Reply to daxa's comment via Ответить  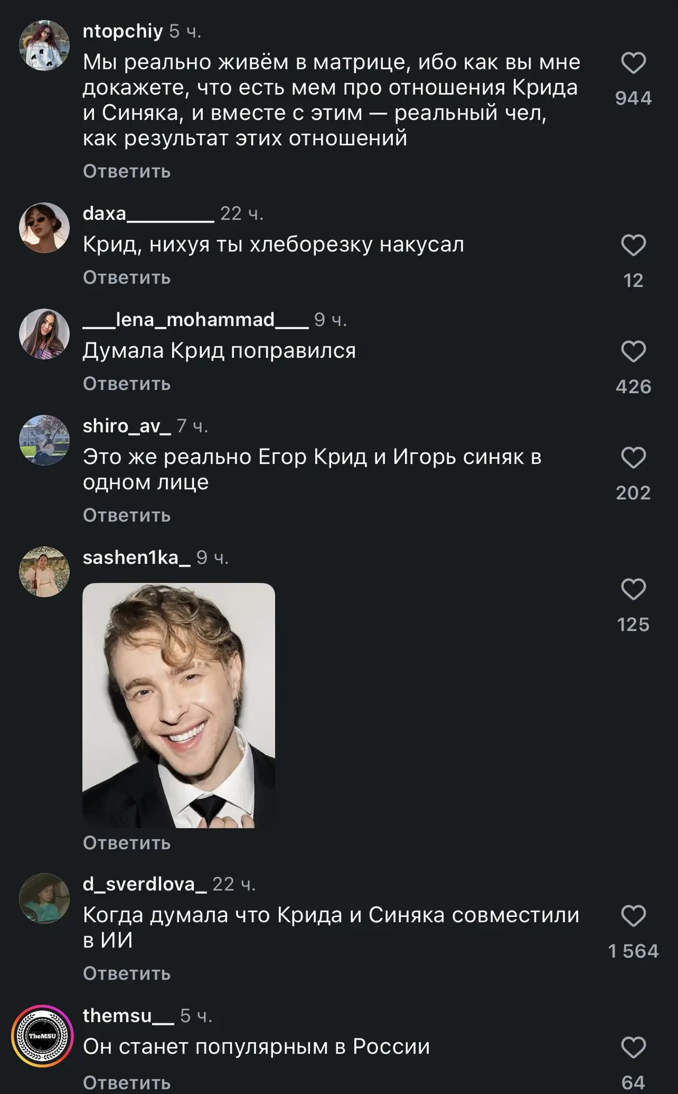(x=126, y=277)
